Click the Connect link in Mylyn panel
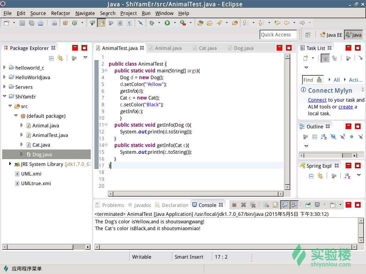 click(317, 100)
